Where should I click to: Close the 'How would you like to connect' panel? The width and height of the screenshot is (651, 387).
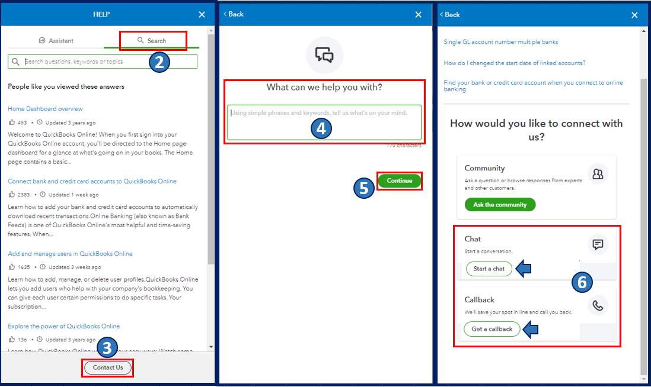click(634, 15)
